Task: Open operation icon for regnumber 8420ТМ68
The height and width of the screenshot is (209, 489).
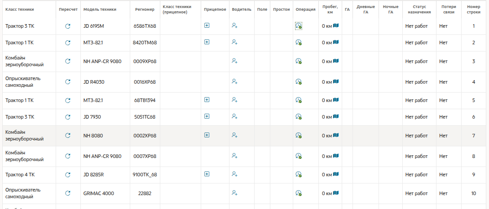Action: point(299,43)
